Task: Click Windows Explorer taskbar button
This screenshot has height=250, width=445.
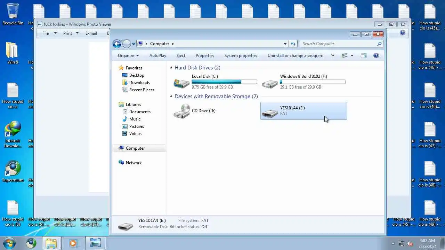Action: click(x=51, y=243)
